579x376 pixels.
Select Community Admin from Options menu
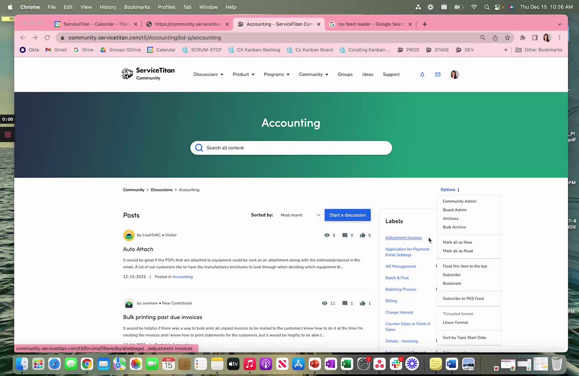pyautogui.click(x=460, y=201)
